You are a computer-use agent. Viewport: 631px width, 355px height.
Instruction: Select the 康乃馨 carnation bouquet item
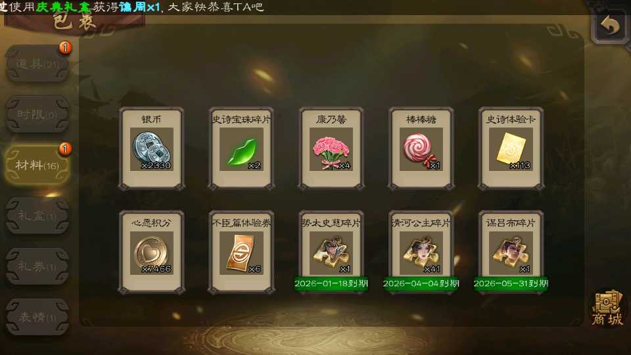331,148
